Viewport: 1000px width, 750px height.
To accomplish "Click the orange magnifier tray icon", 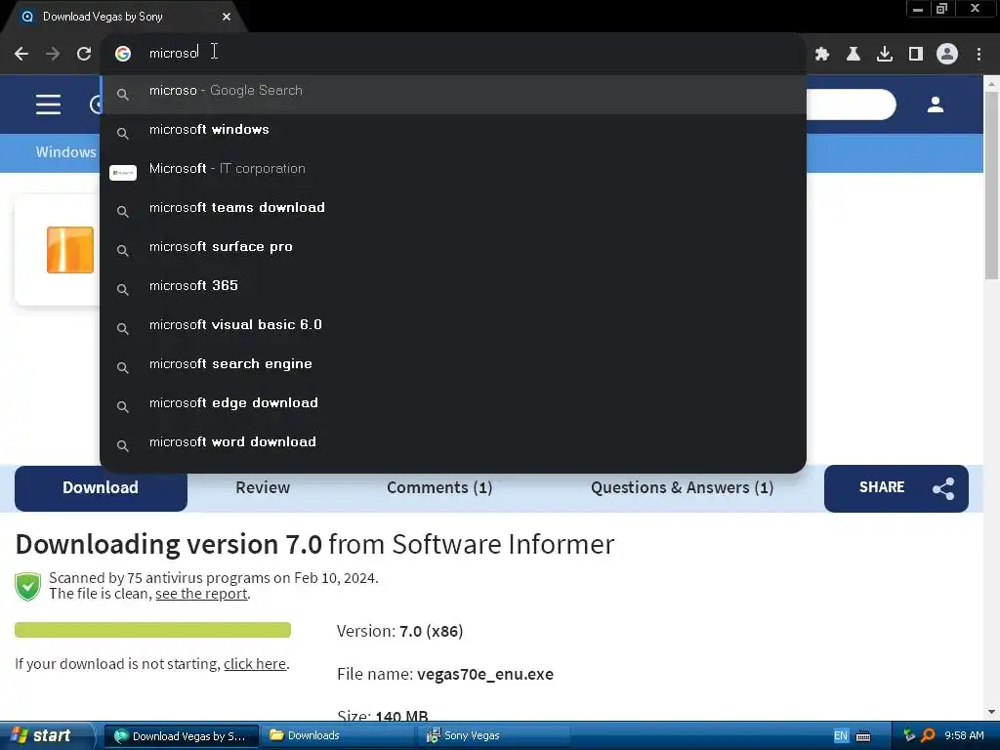I will click(929, 736).
